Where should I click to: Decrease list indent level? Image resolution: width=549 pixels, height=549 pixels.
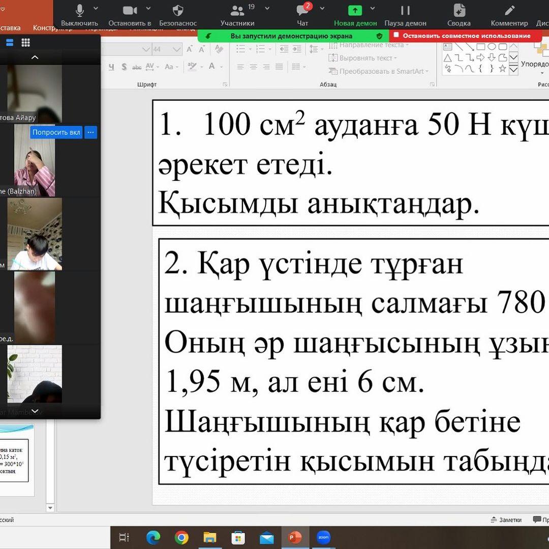tap(284, 49)
